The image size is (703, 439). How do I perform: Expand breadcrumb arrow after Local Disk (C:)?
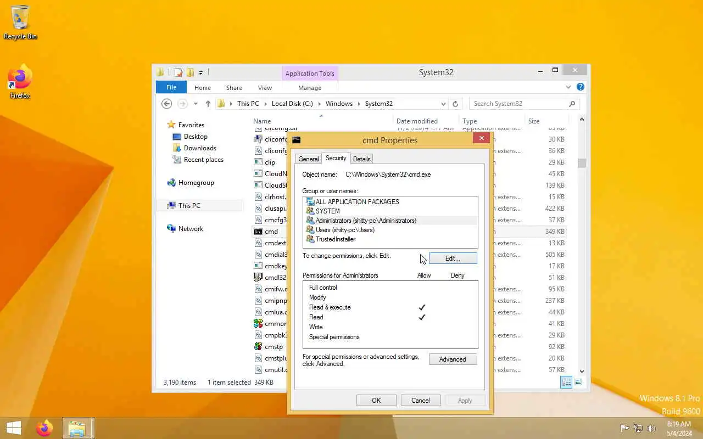(x=319, y=104)
